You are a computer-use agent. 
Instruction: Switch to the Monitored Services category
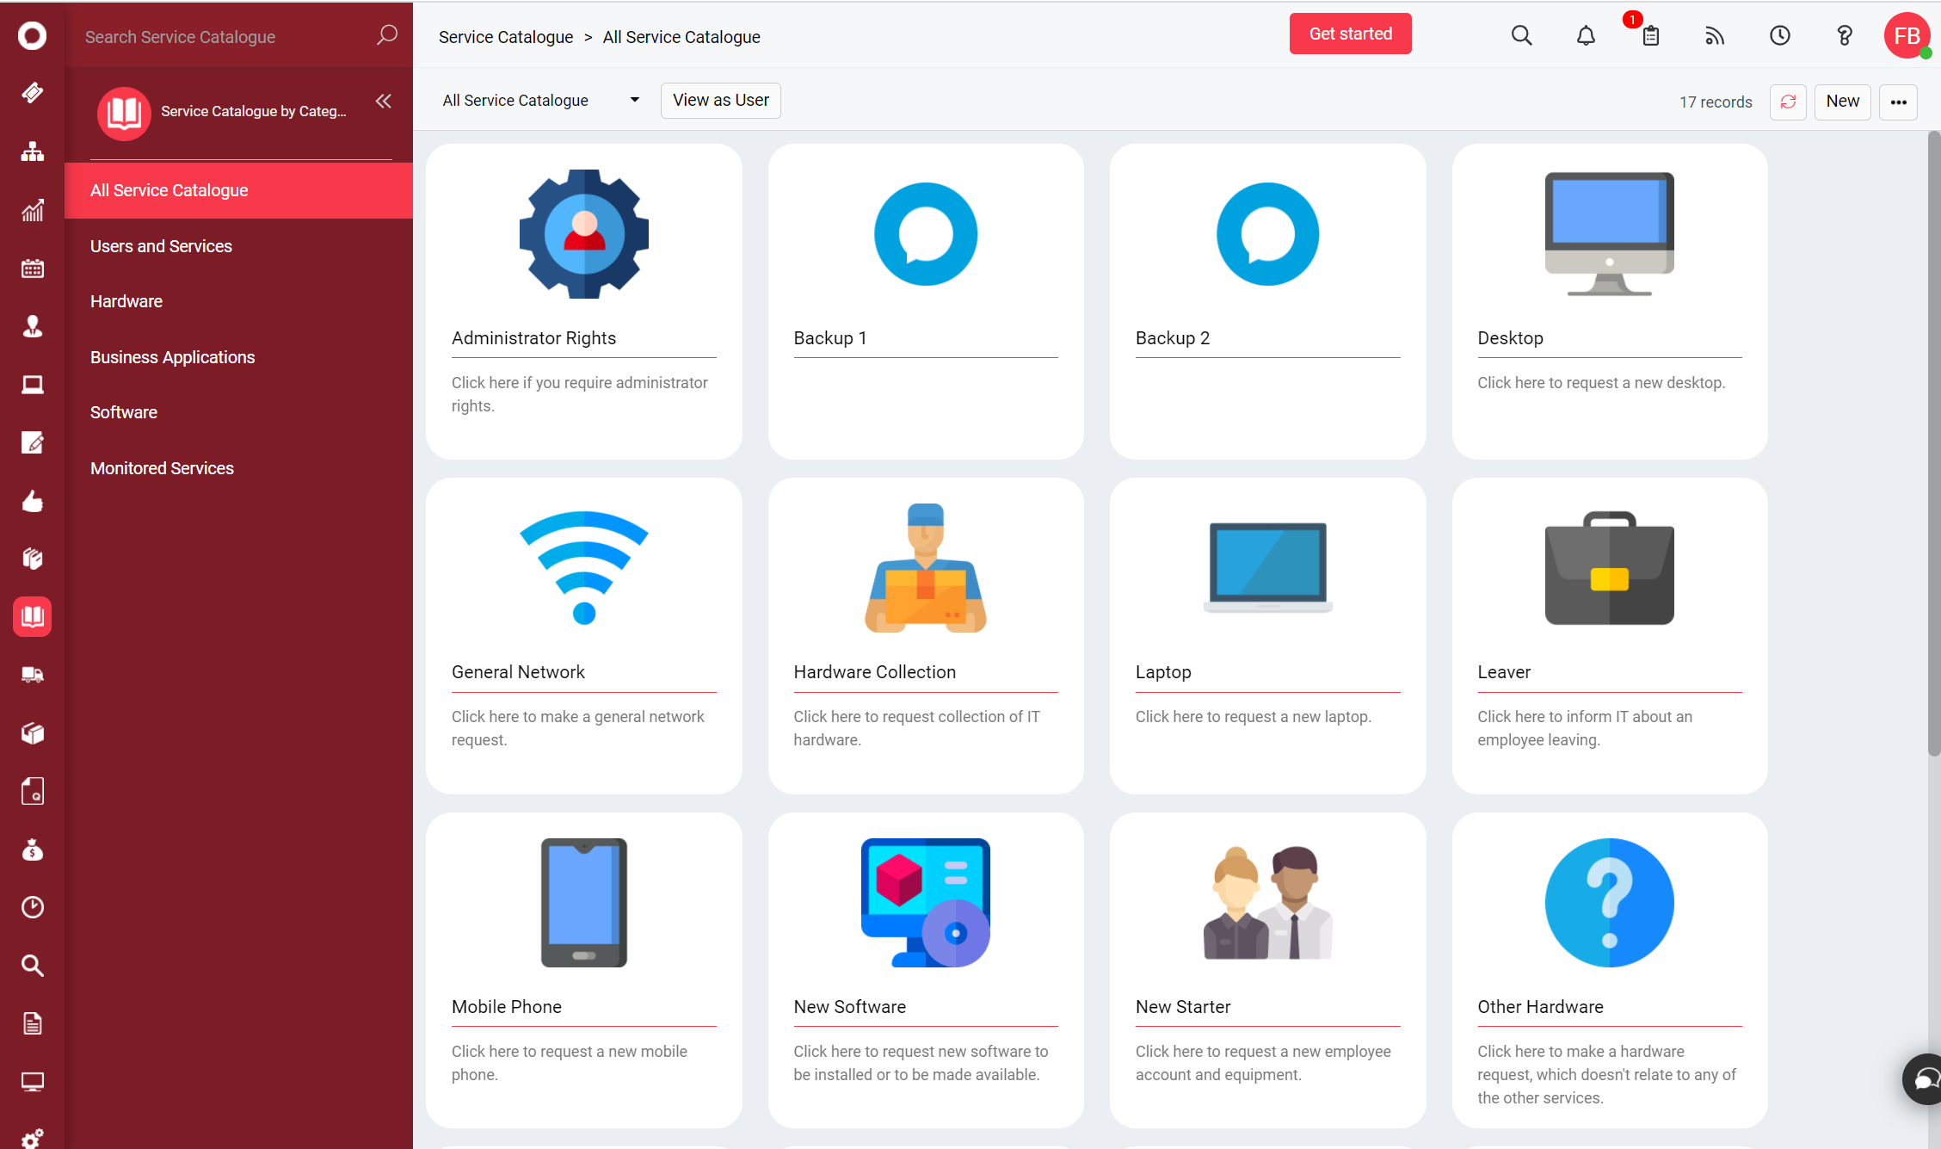pyautogui.click(x=162, y=468)
